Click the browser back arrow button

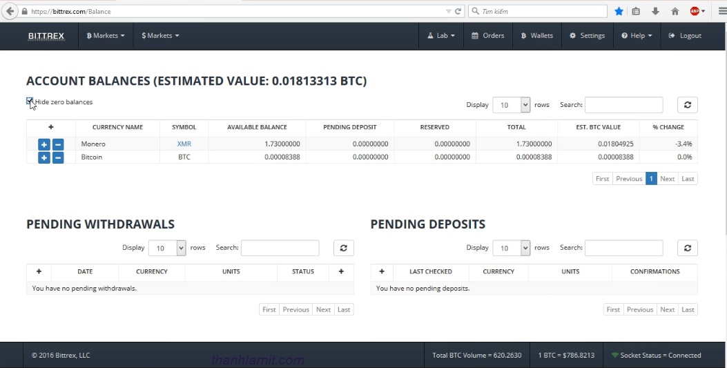point(10,11)
